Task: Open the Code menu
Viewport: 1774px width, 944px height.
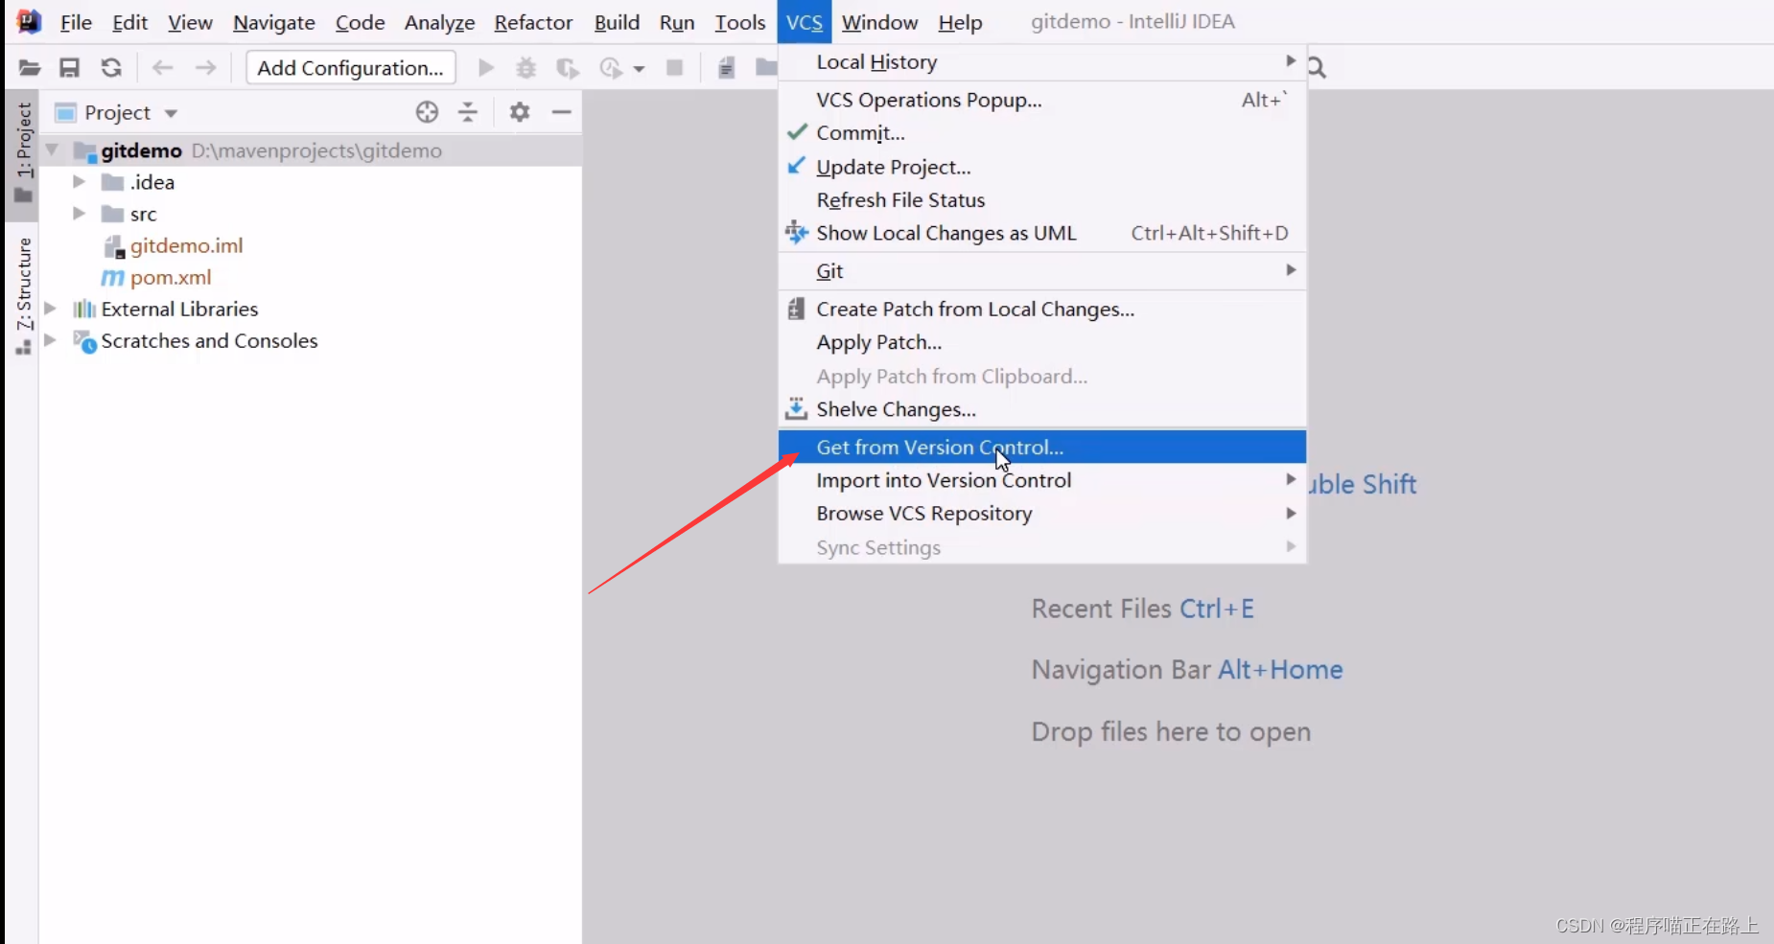Action: click(360, 22)
